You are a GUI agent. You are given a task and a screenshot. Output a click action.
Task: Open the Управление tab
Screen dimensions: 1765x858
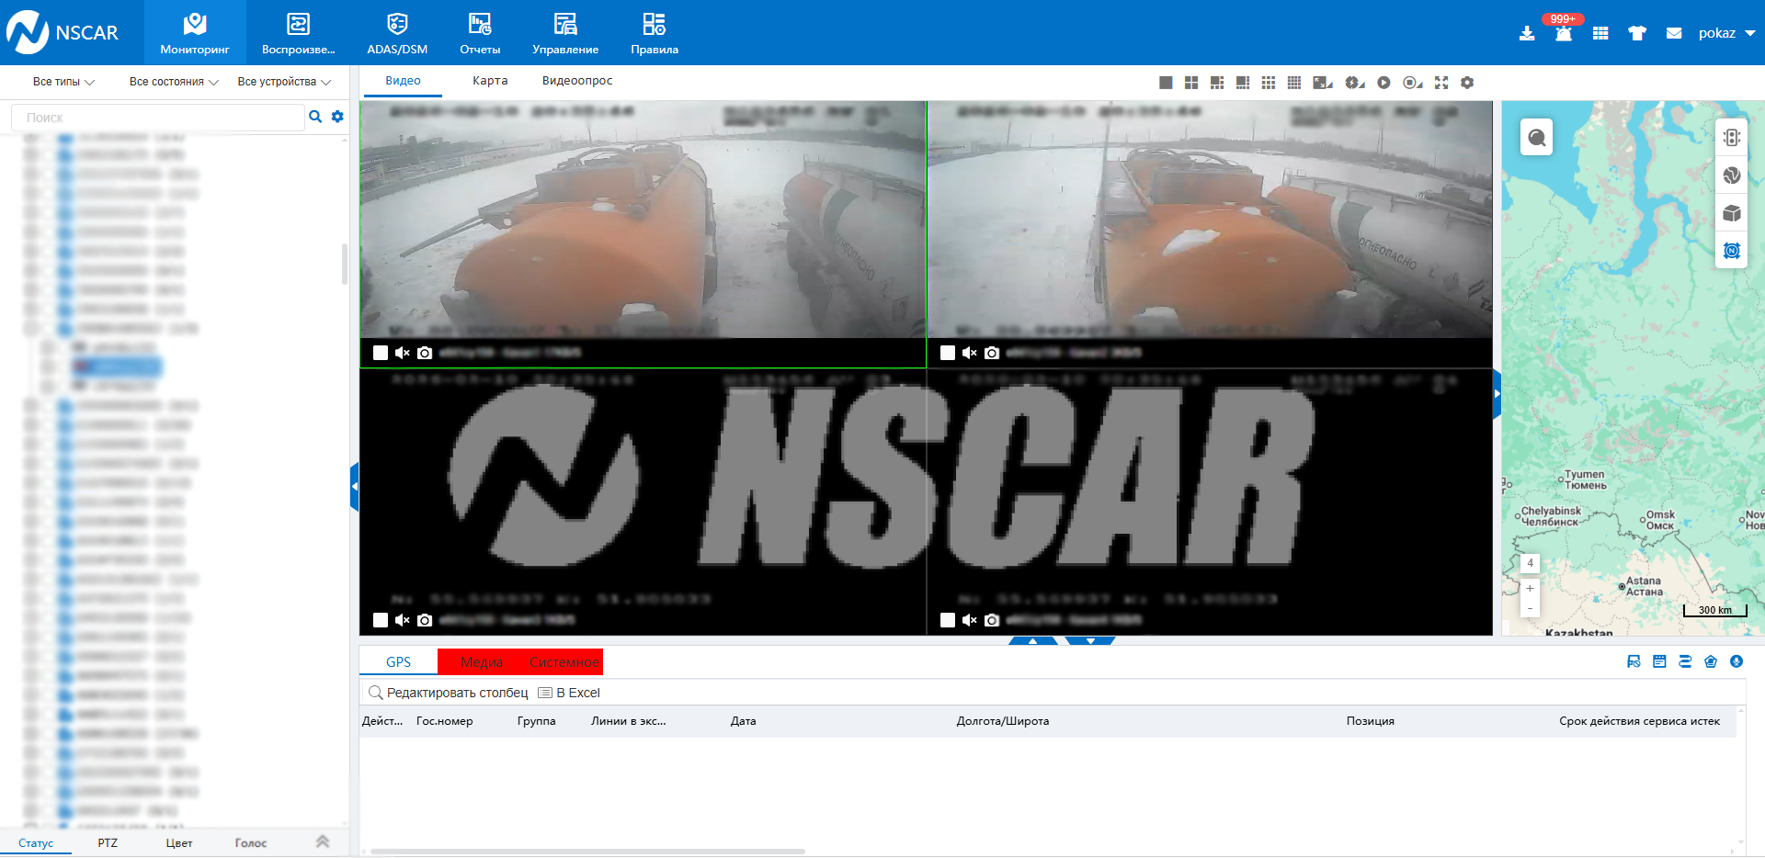(x=565, y=33)
